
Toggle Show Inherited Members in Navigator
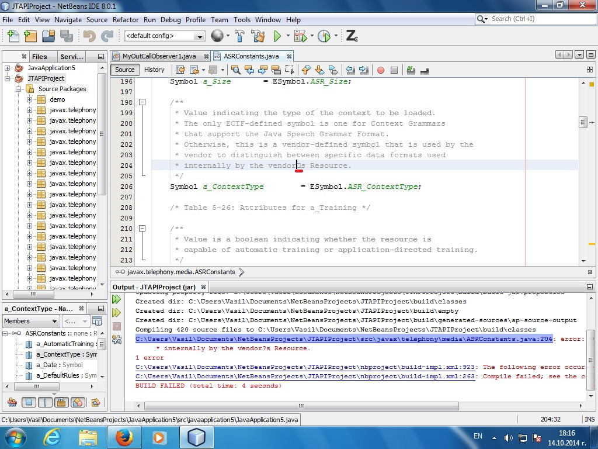point(12,402)
